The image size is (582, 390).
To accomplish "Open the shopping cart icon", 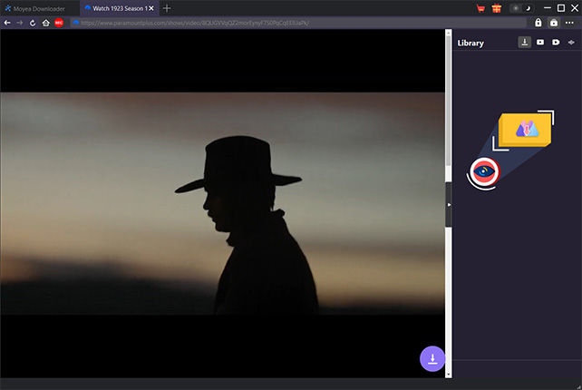I will pos(480,8).
